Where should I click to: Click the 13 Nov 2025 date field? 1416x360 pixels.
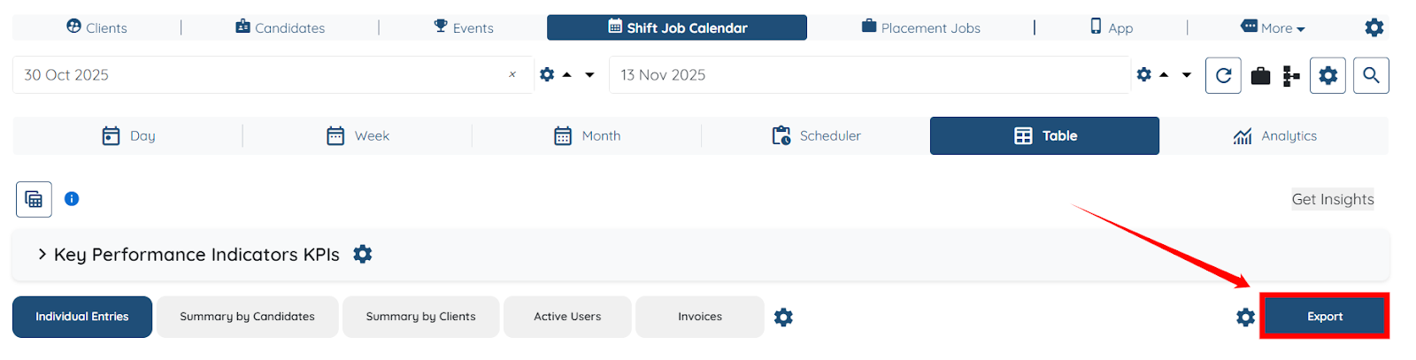[867, 75]
